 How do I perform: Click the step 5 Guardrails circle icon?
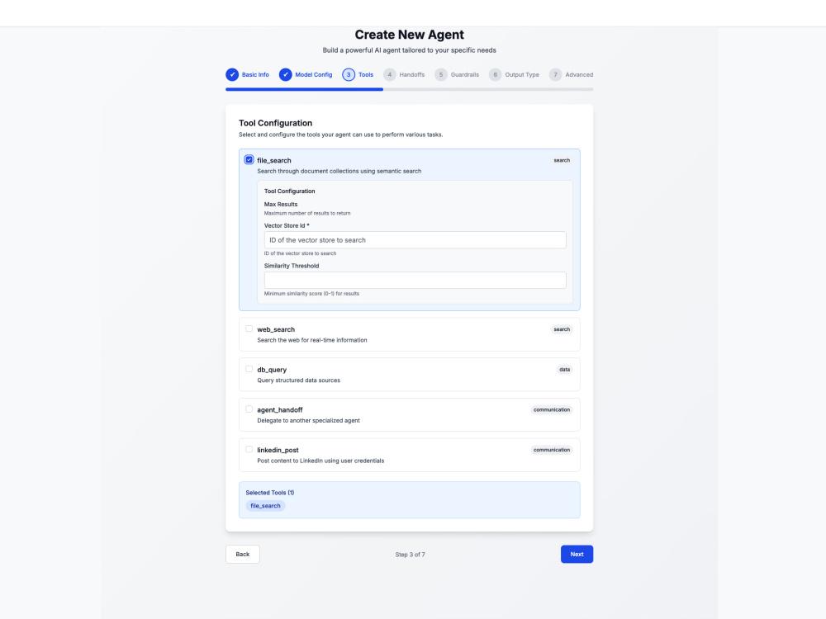(x=441, y=75)
